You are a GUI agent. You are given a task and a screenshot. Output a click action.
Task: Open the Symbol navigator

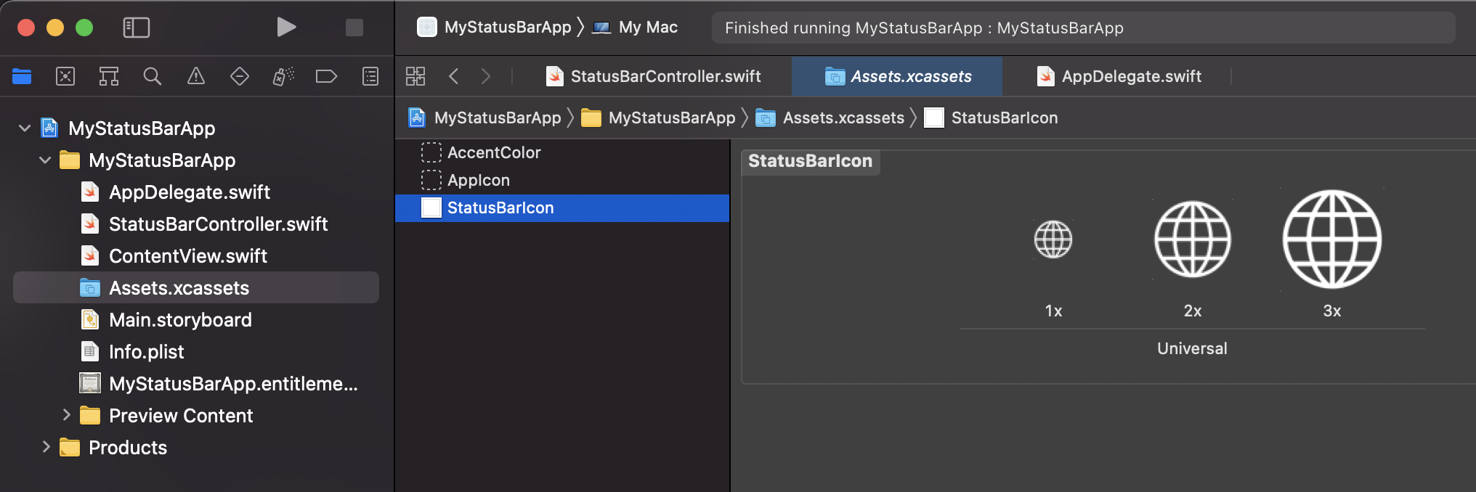point(109,76)
